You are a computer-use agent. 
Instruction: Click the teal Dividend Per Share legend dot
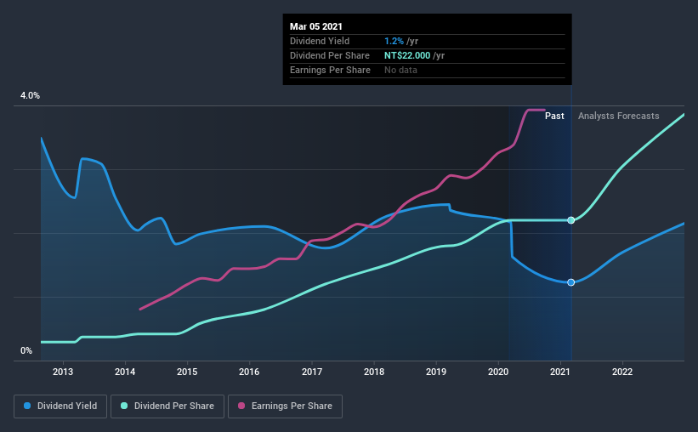pos(124,406)
